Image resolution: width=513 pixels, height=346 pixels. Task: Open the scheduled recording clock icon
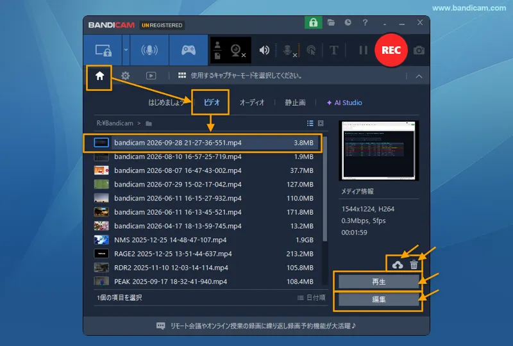click(348, 22)
